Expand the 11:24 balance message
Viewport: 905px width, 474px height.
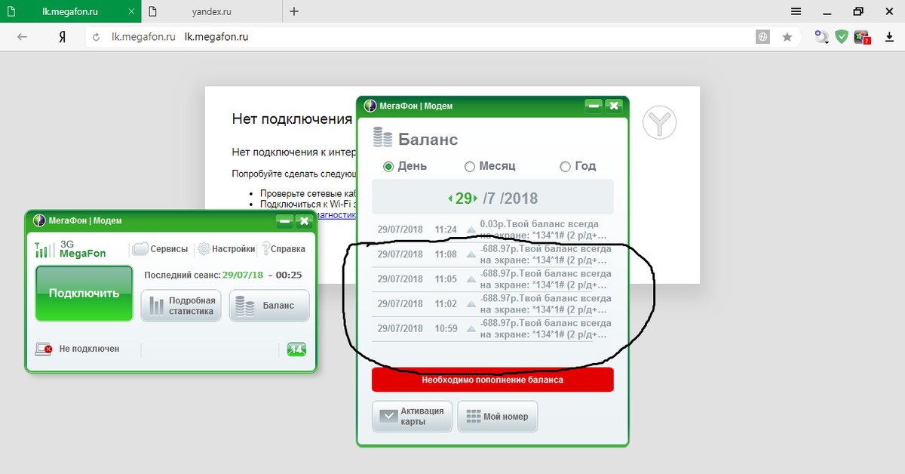coord(471,229)
